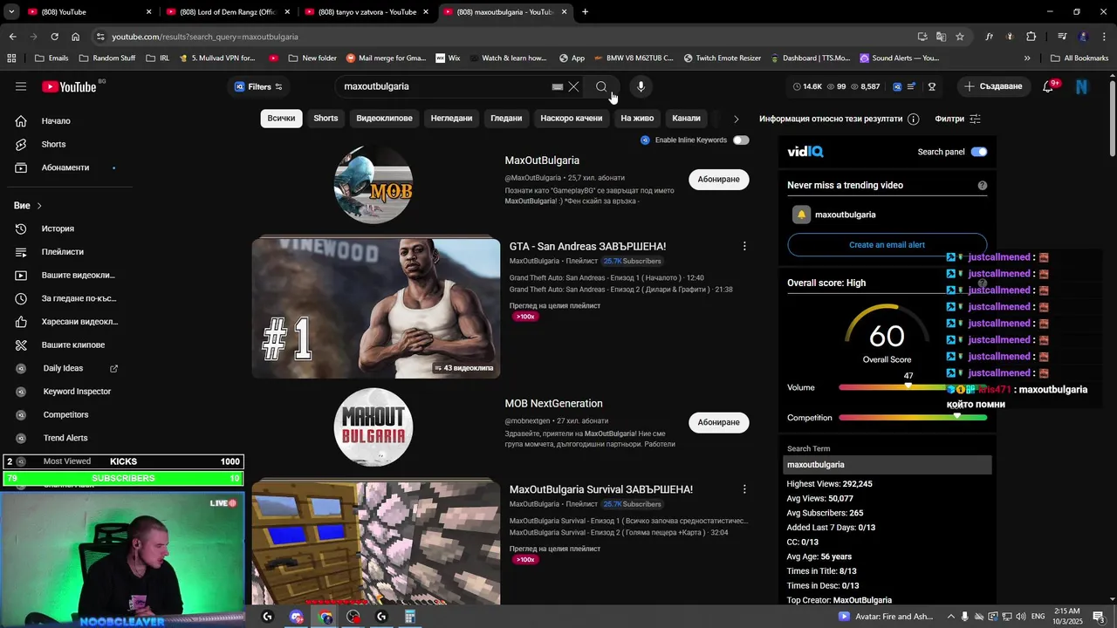
Task: Switch to the Lord of Dem Rangz tab
Action: tap(227, 12)
